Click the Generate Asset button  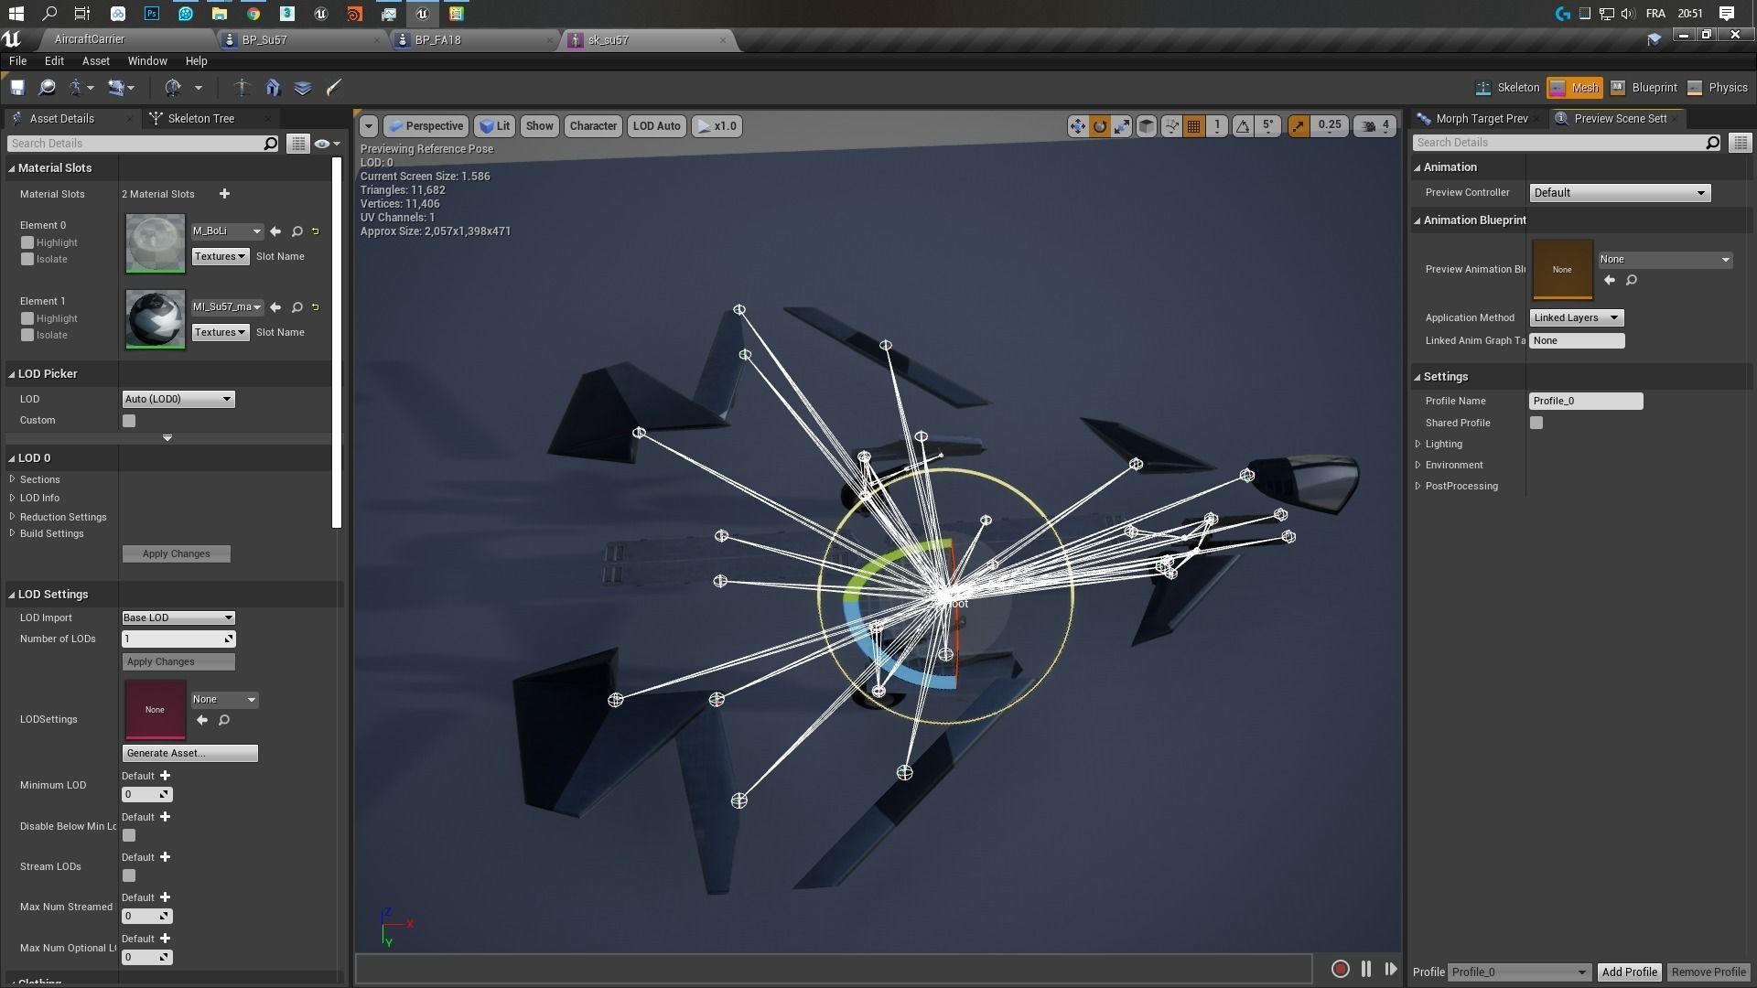pyautogui.click(x=189, y=753)
